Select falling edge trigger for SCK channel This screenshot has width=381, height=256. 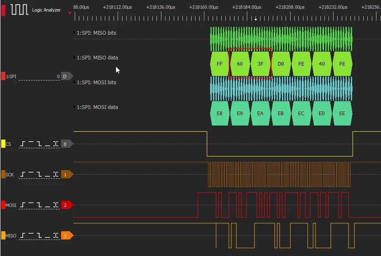tap(39, 175)
